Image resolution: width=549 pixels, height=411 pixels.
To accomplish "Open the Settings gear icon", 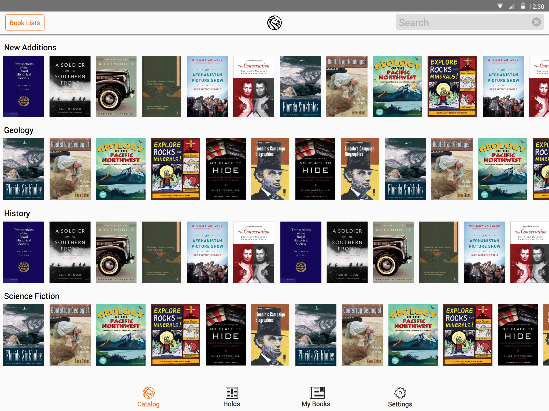I will [400, 393].
